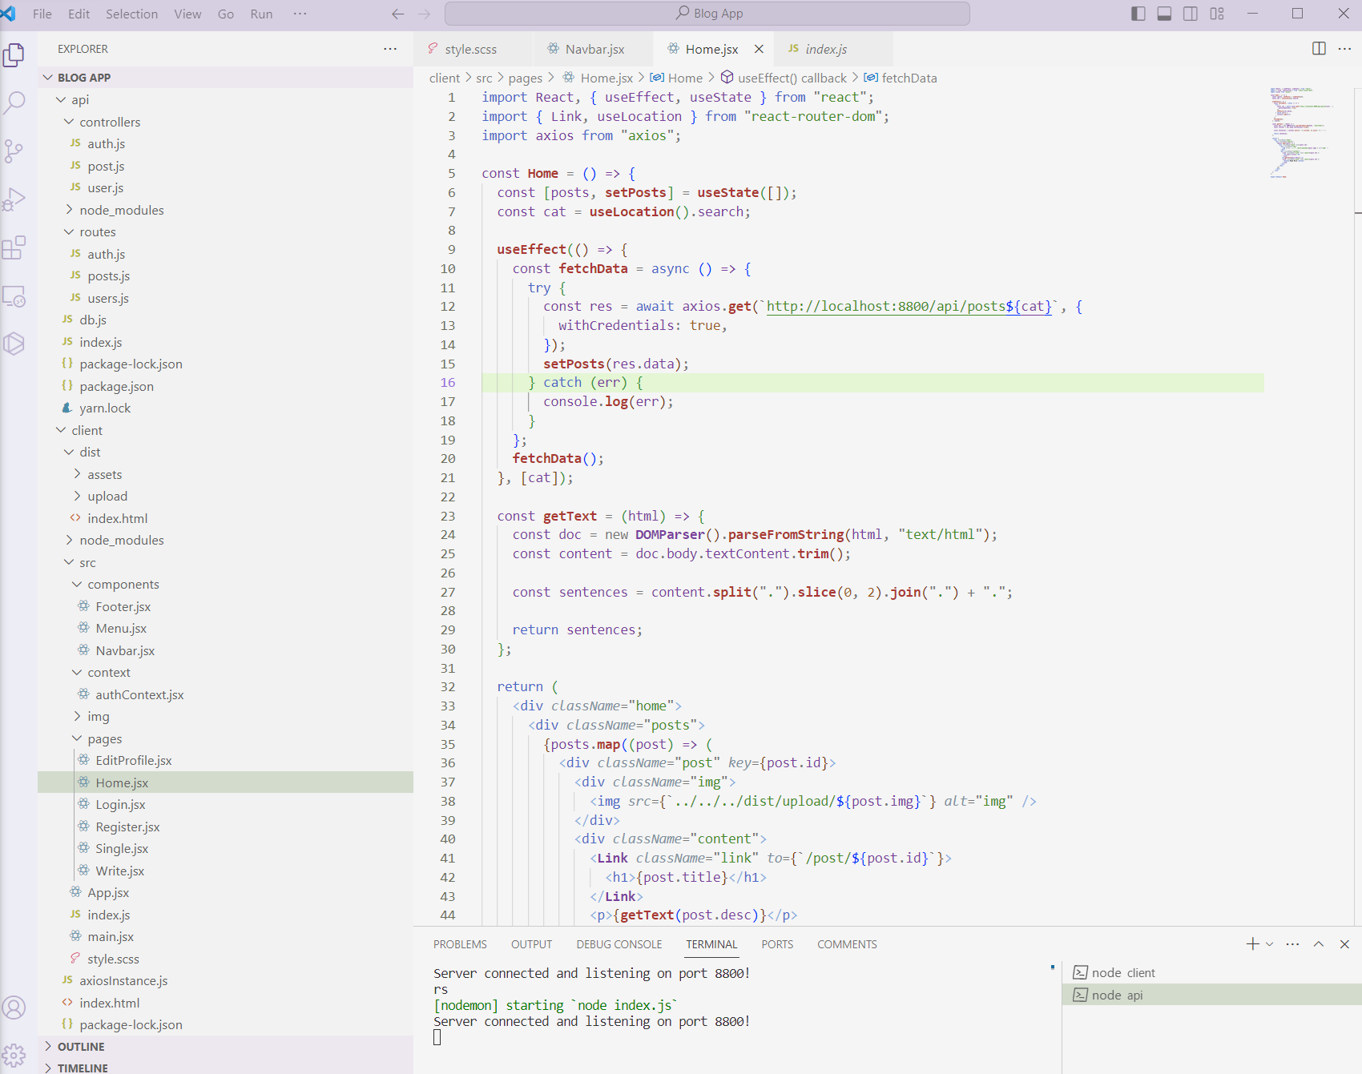Open editor more actions ellipsis
Viewport: 1362px width, 1074px height.
[1344, 49]
